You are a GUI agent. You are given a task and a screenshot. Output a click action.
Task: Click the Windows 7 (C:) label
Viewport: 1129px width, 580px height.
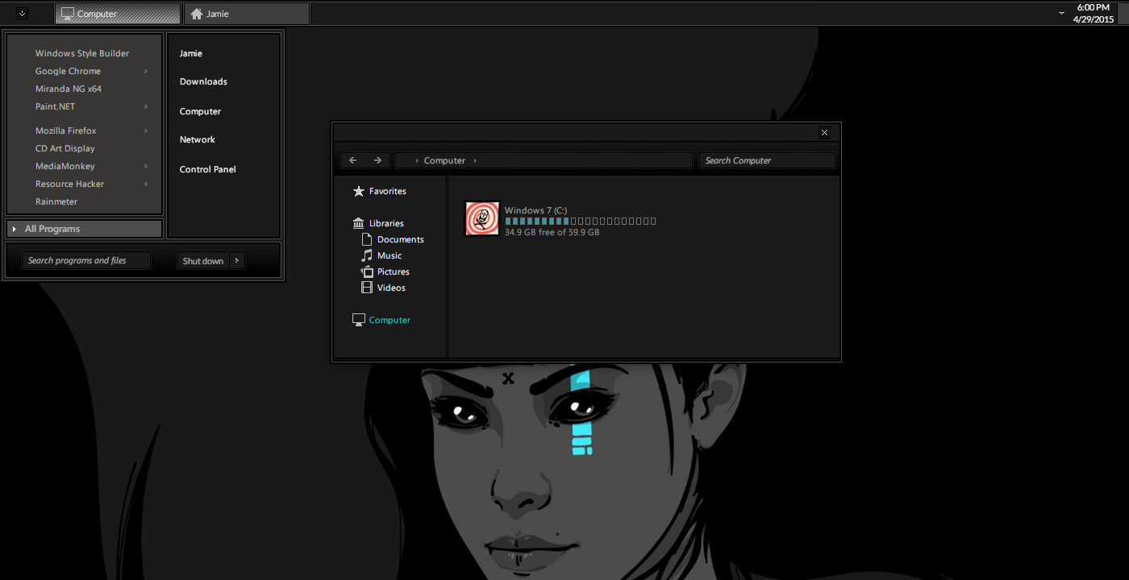pyautogui.click(x=535, y=210)
